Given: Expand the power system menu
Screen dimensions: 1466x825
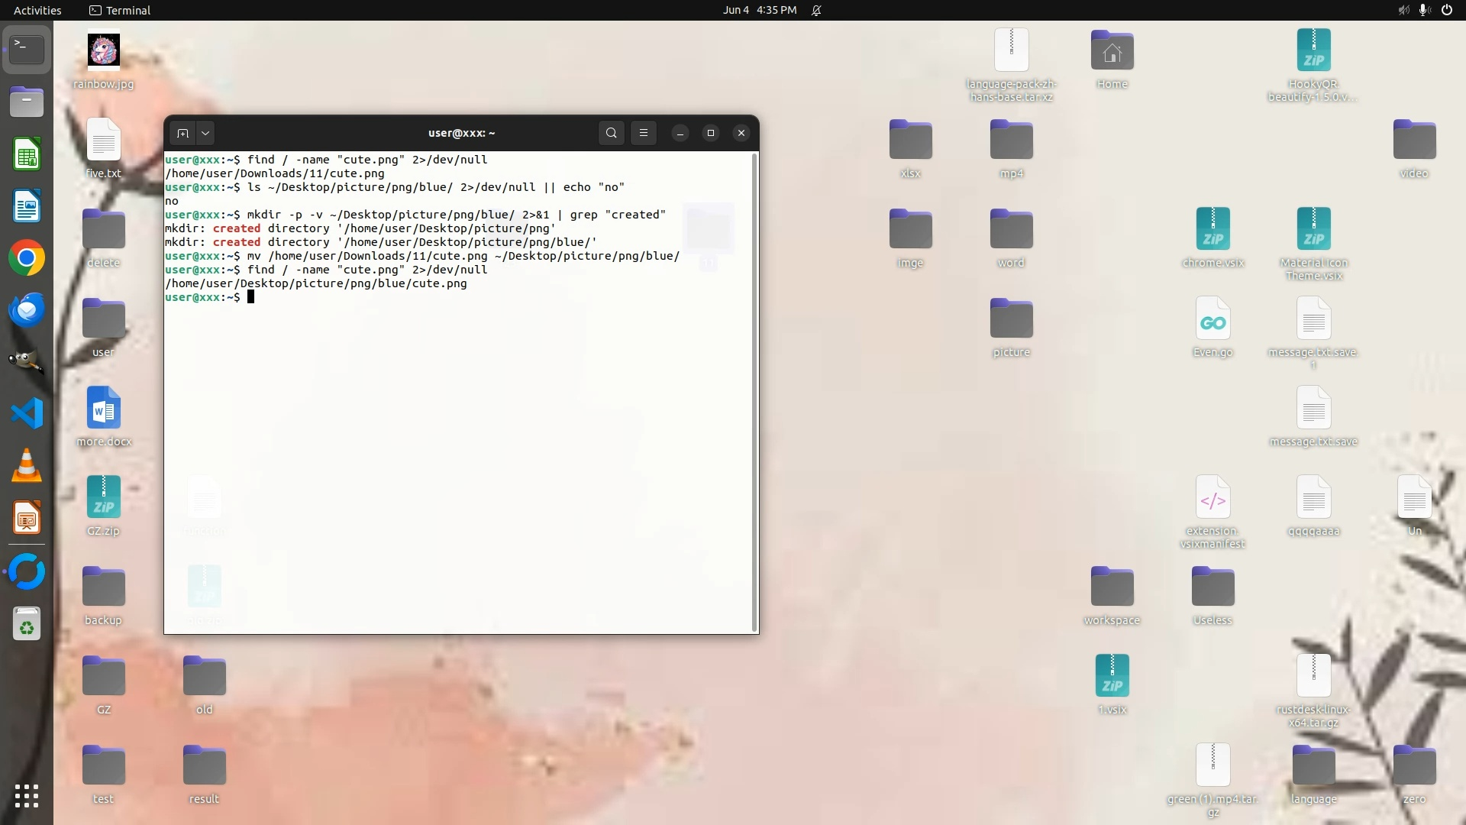Looking at the screenshot, I should [1447, 10].
